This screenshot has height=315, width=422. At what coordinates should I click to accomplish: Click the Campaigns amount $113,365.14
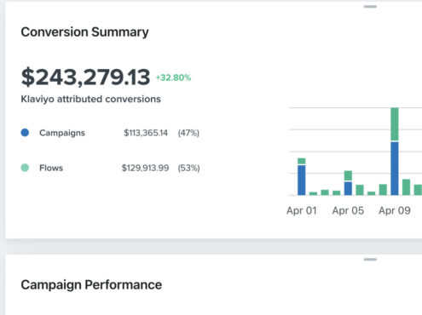[x=146, y=133]
